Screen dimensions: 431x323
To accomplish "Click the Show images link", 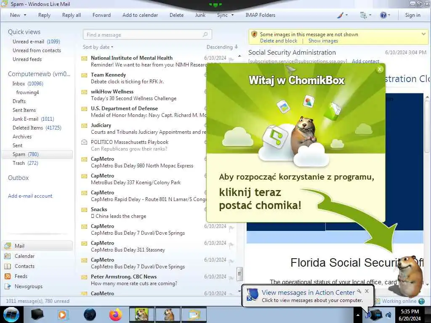I will [x=323, y=41].
